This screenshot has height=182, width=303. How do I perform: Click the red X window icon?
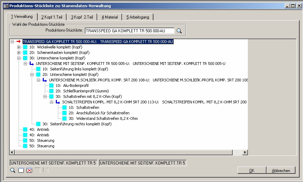(29, 170)
